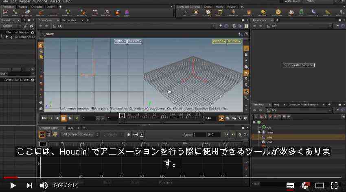
Task: Play forward in Houdini playbar
Action: [70, 118]
